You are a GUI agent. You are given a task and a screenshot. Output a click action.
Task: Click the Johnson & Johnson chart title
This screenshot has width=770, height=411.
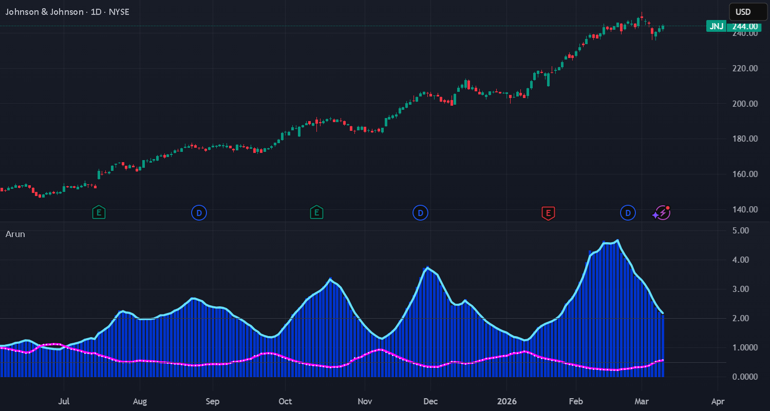[67, 12]
